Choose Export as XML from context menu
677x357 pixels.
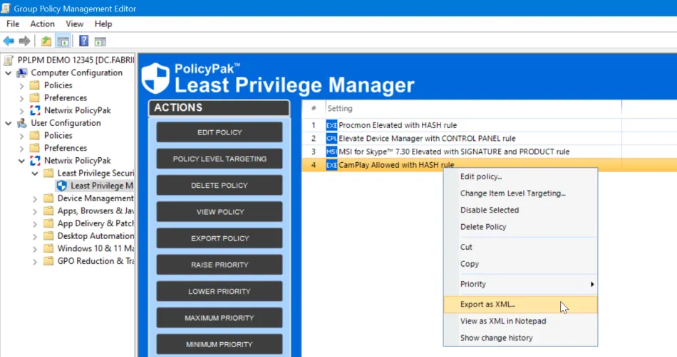tap(488, 304)
